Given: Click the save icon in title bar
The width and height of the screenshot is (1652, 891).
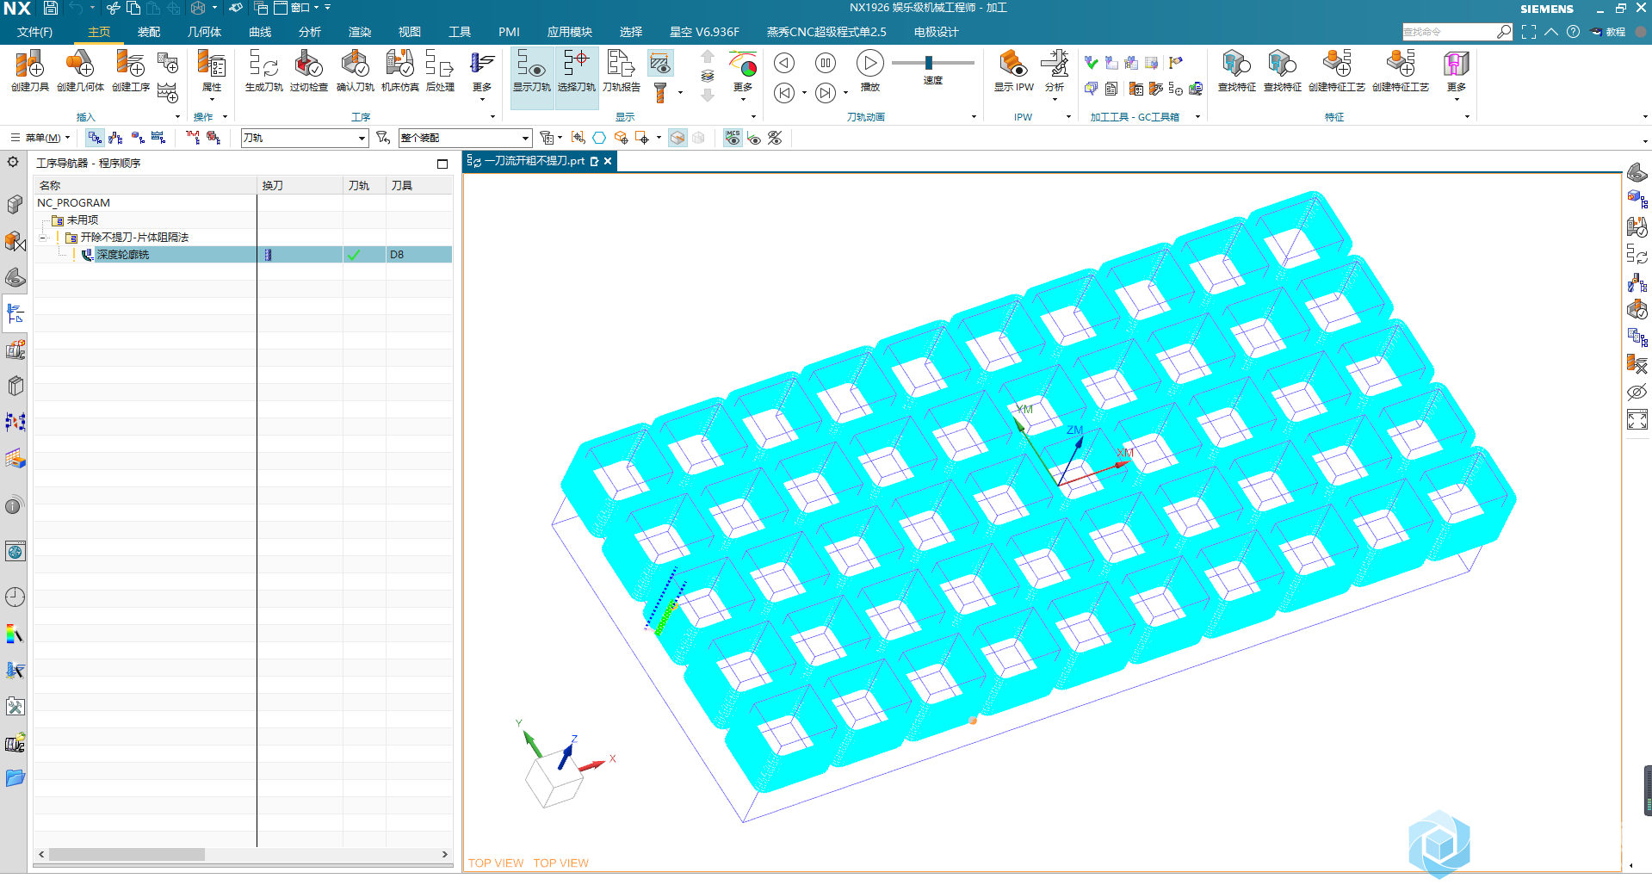Looking at the screenshot, I should 51,8.
